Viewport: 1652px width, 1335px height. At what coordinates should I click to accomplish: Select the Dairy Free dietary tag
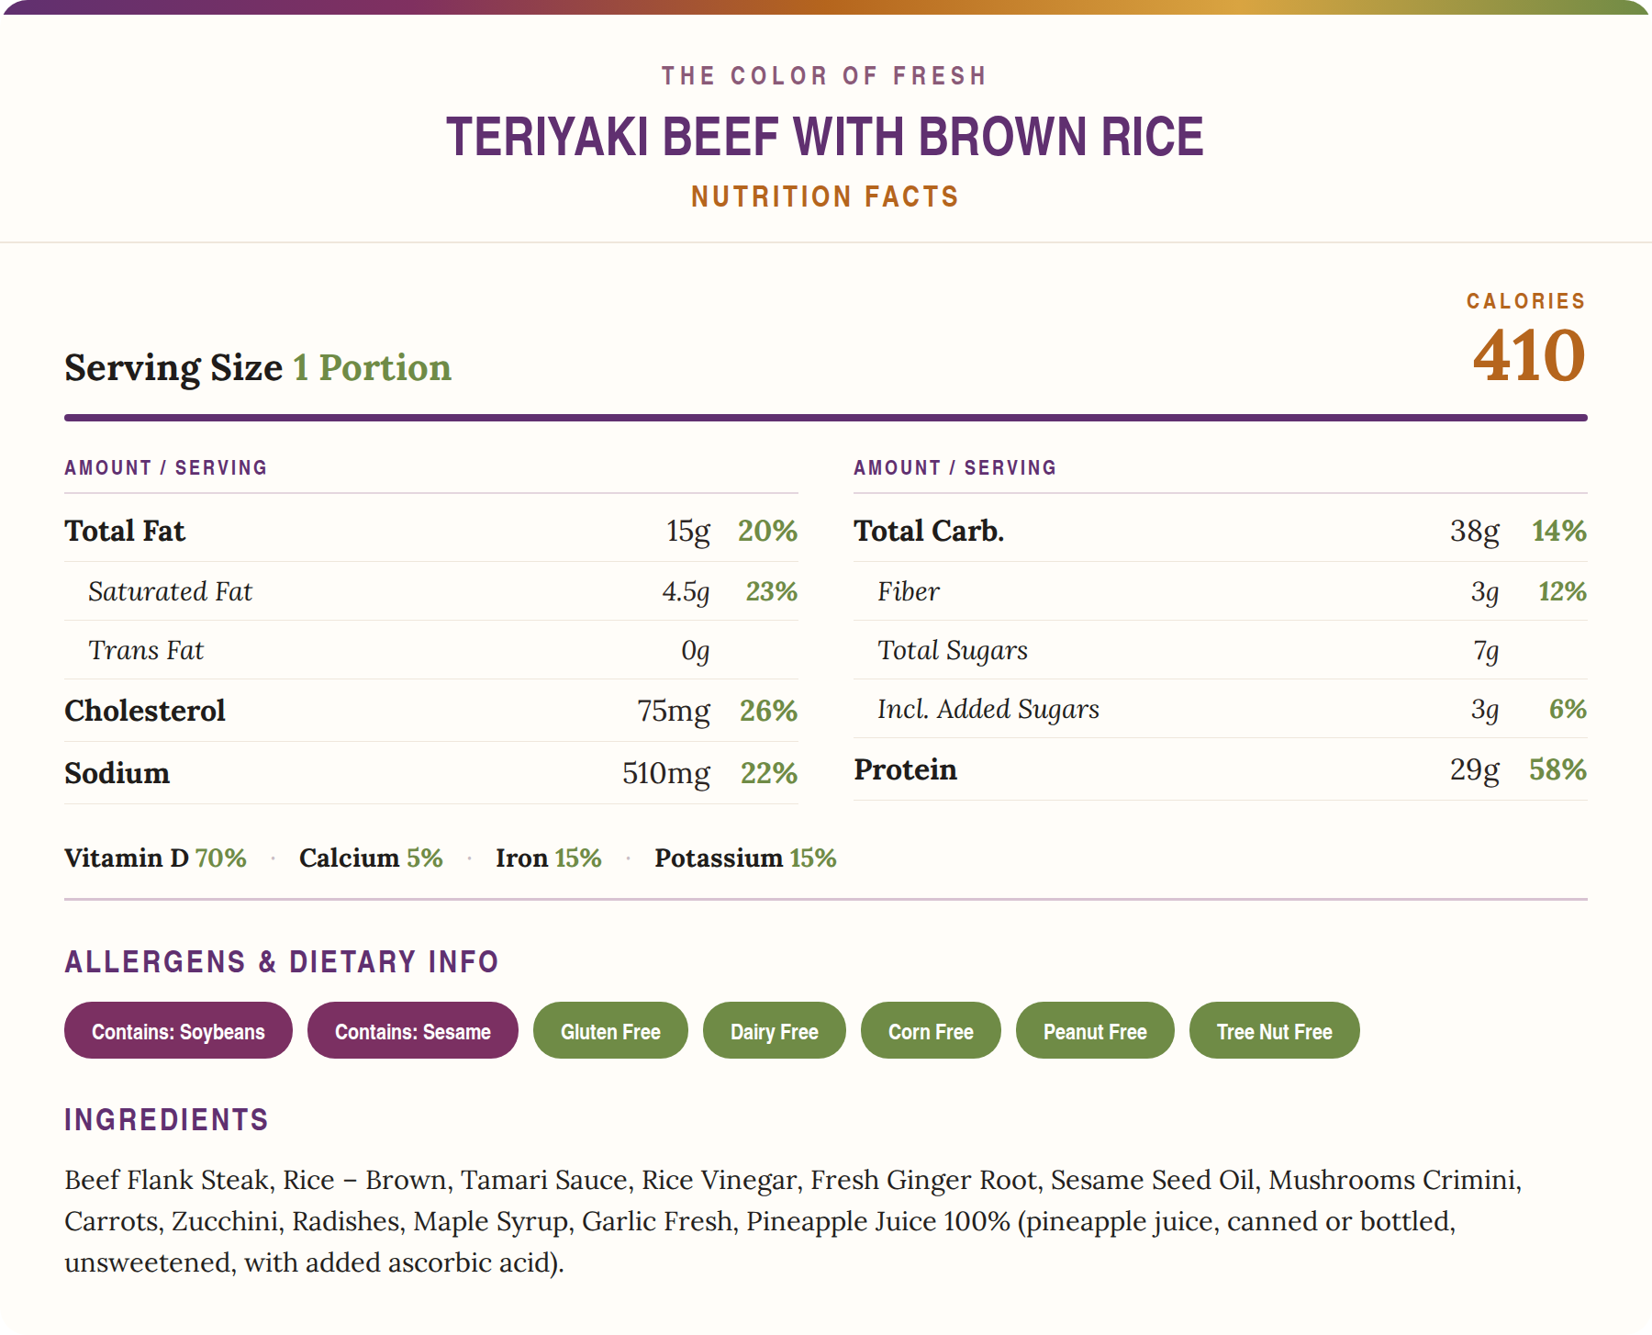774,1030
